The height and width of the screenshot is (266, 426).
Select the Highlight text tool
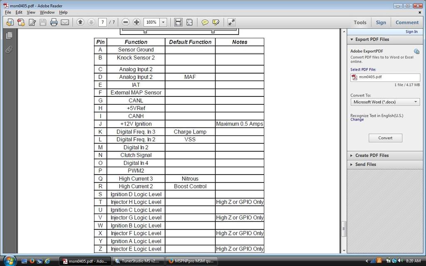click(x=216, y=22)
